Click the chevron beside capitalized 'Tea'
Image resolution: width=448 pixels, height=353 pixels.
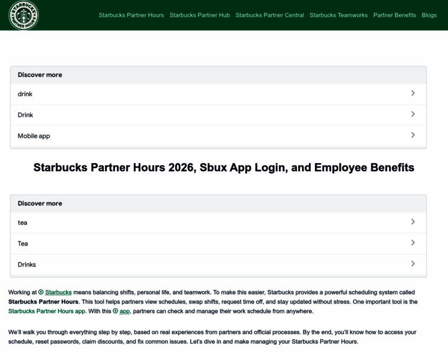(x=413, y=243)
